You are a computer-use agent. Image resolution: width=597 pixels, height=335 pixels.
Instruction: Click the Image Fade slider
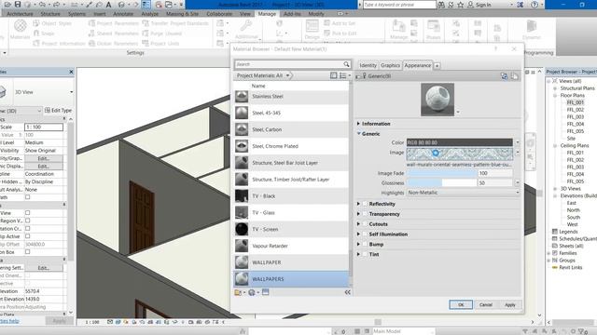click(441, 173)
